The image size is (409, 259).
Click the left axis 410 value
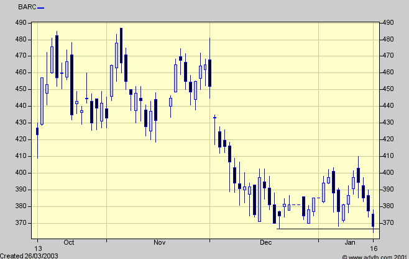pos(21,156)
